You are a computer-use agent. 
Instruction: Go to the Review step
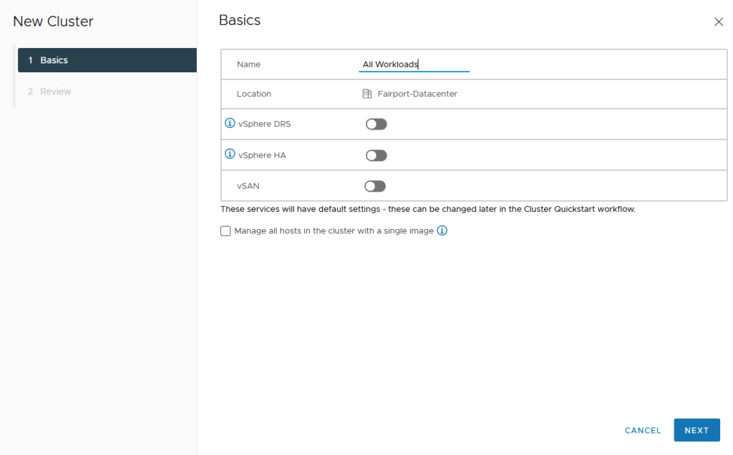point(55,92)
